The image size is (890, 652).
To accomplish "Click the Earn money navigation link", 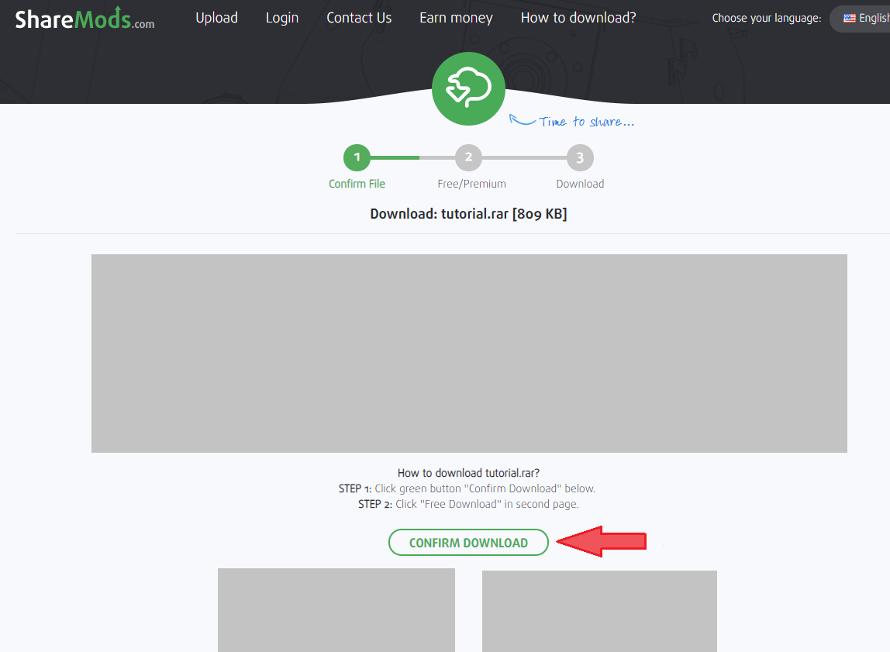I will 456,17.
